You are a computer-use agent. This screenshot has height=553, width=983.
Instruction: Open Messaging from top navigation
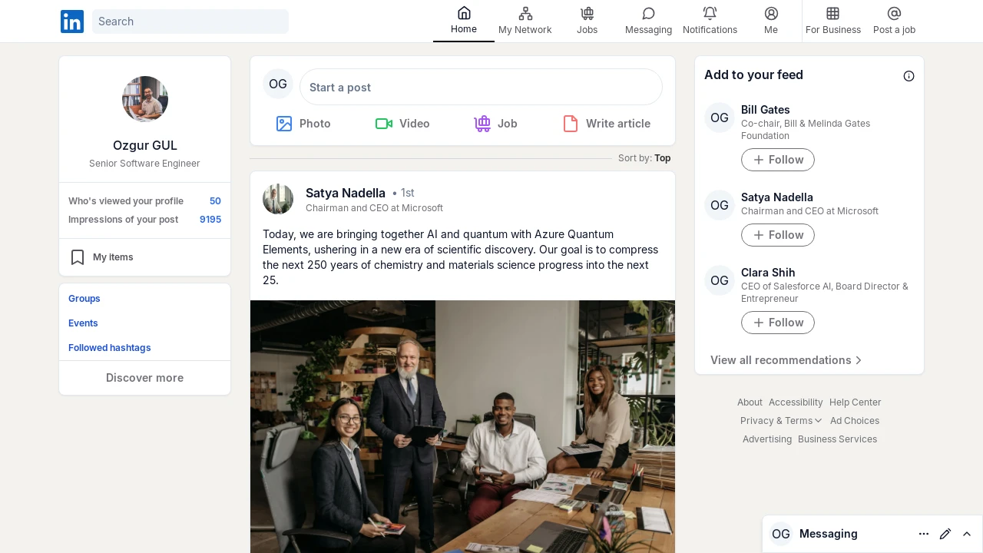[648, 21]
